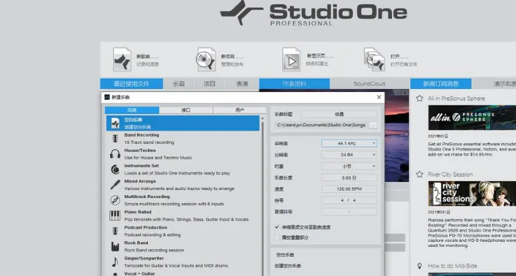Open the 44.1 kHz sample rate dropdown

pos(349,143)
